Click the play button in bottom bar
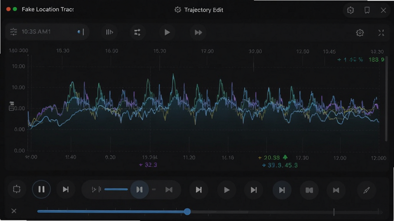394x221 pixels. [227, 190]
